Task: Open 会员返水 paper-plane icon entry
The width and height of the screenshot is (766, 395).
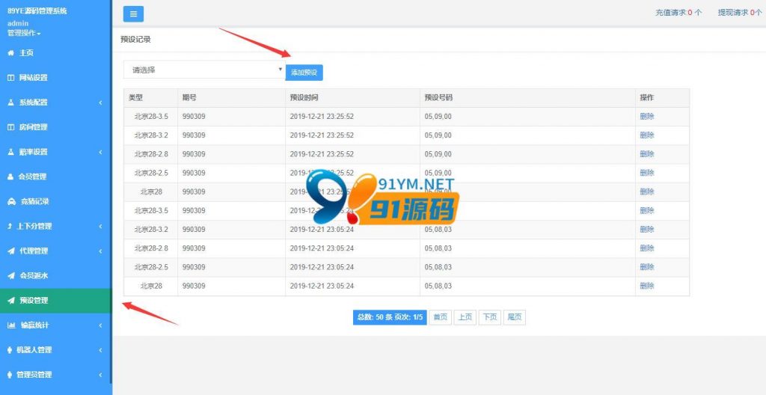Action: point(10,276)
